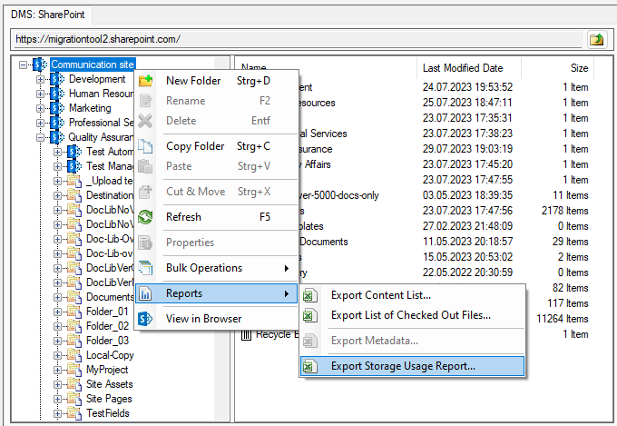
Task: Click Excel icon beside Export List of Checked Out Files
Action: pyautogui.click(x=309, y=315)
